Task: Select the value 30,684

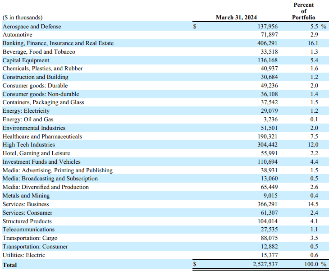Action: pos(269,77)
